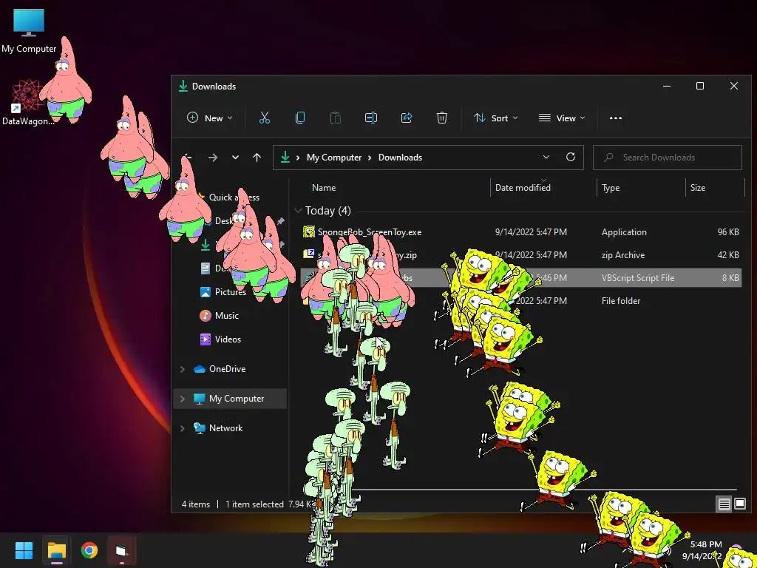The image size is (757, 568).
Task: Sort by Name column header
Action: [x=324, y=188]
